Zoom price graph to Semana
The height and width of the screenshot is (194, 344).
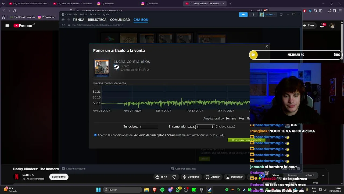tap(231, 119)
